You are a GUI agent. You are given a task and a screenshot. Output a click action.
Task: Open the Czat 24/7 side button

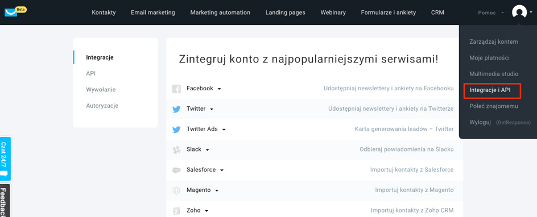(x=6, y=158)
